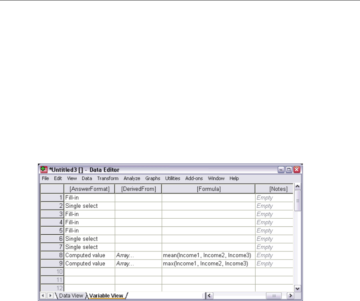
Task: Click the Single select cell in row 2
Action: point(90,206)
